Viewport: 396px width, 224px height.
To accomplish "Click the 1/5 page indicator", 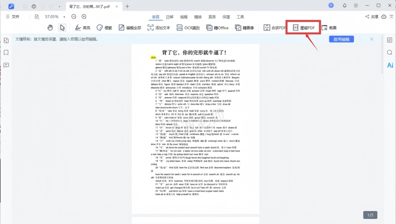I will coord(370,215).
